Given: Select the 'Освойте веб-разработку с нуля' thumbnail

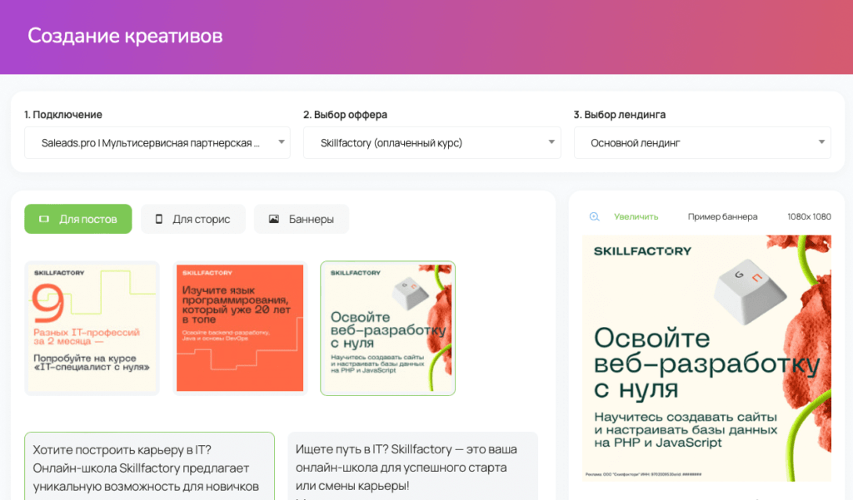Looking at the screenshot, I should (x=388, y=329).
